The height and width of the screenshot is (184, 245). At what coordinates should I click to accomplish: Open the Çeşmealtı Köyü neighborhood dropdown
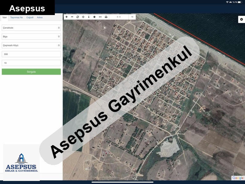(x=31, y=45)
